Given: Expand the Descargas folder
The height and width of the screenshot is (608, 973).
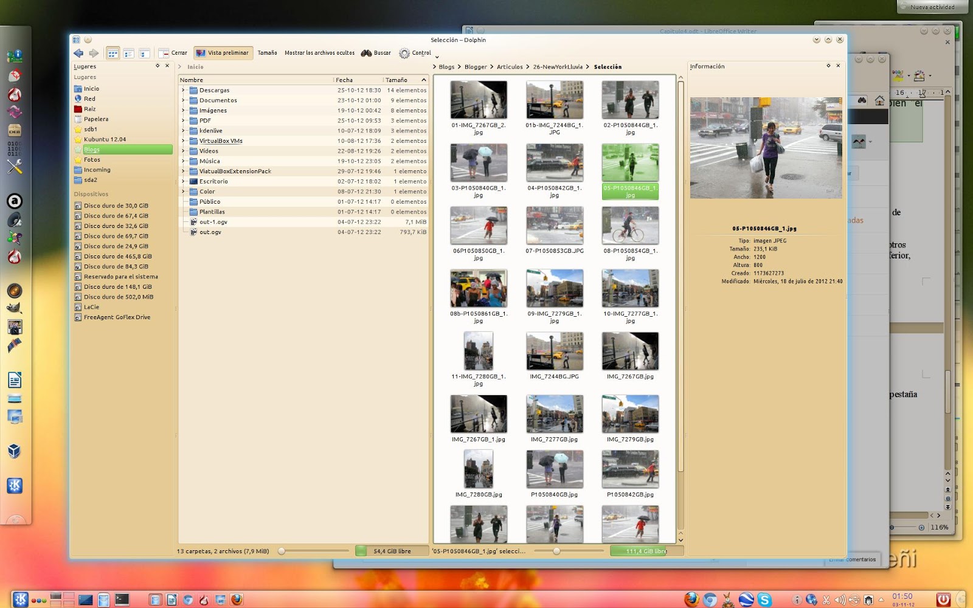Looking at the screenshot, I should [x=183, y=90].
